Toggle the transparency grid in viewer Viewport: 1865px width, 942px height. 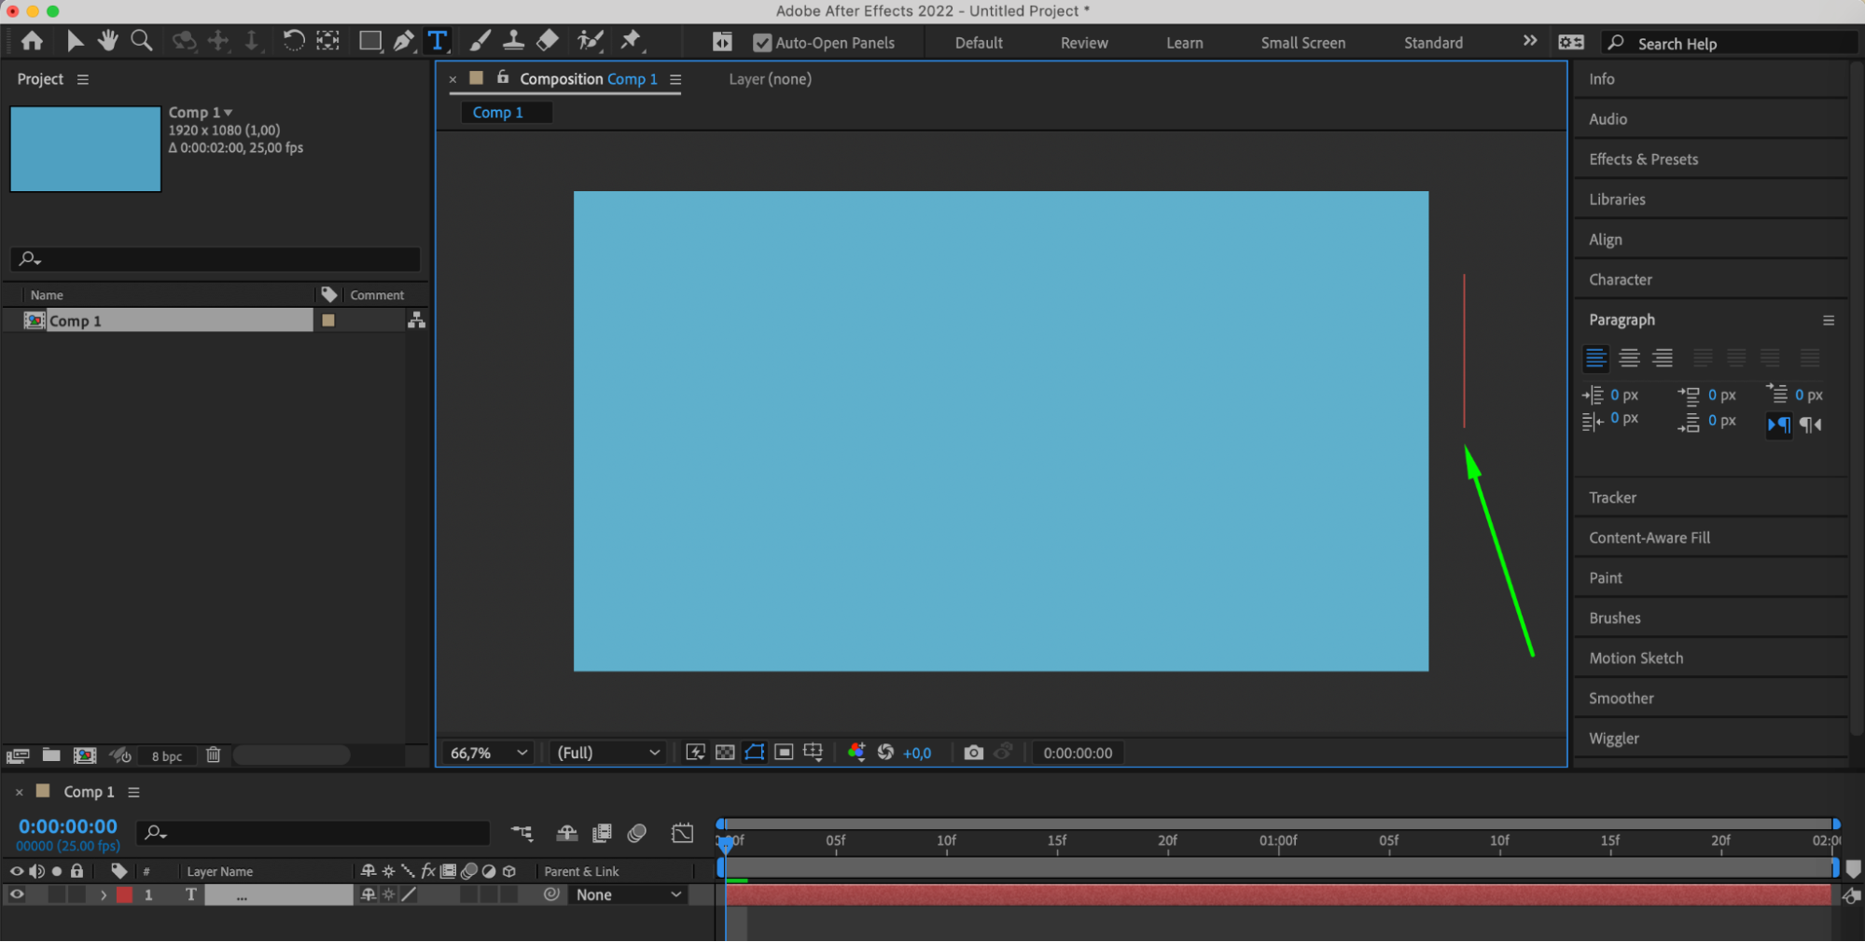725,753
